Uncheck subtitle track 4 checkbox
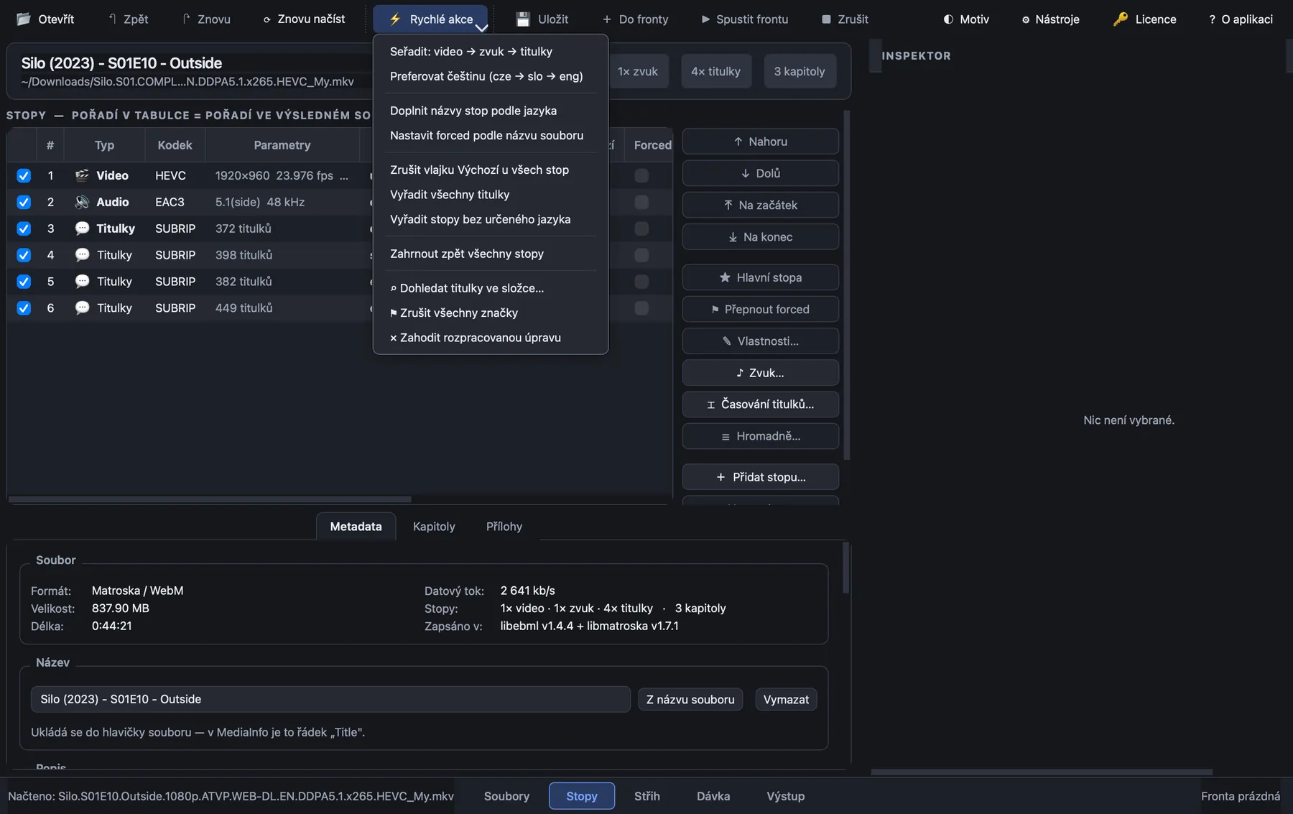The width and height of the screenshot is (1293, 814). pos(24,255)
